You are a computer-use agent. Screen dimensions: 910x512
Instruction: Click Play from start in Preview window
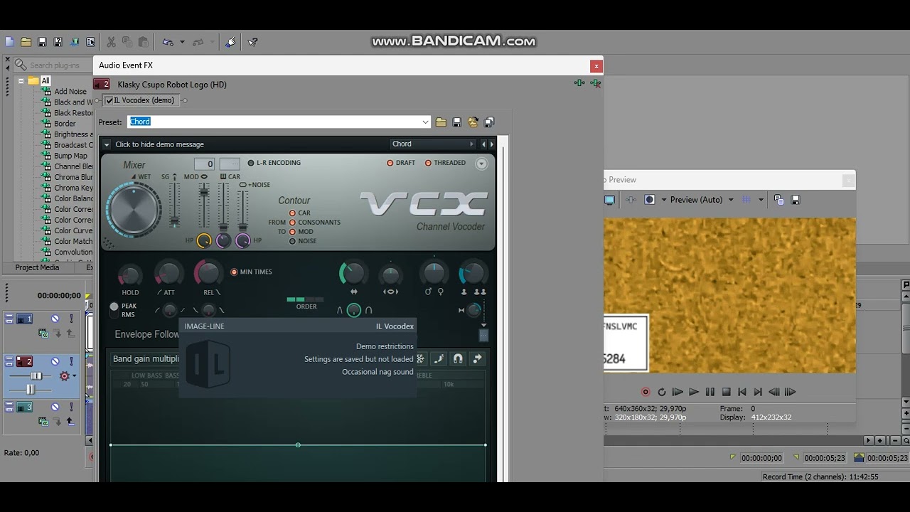point(678,392)
